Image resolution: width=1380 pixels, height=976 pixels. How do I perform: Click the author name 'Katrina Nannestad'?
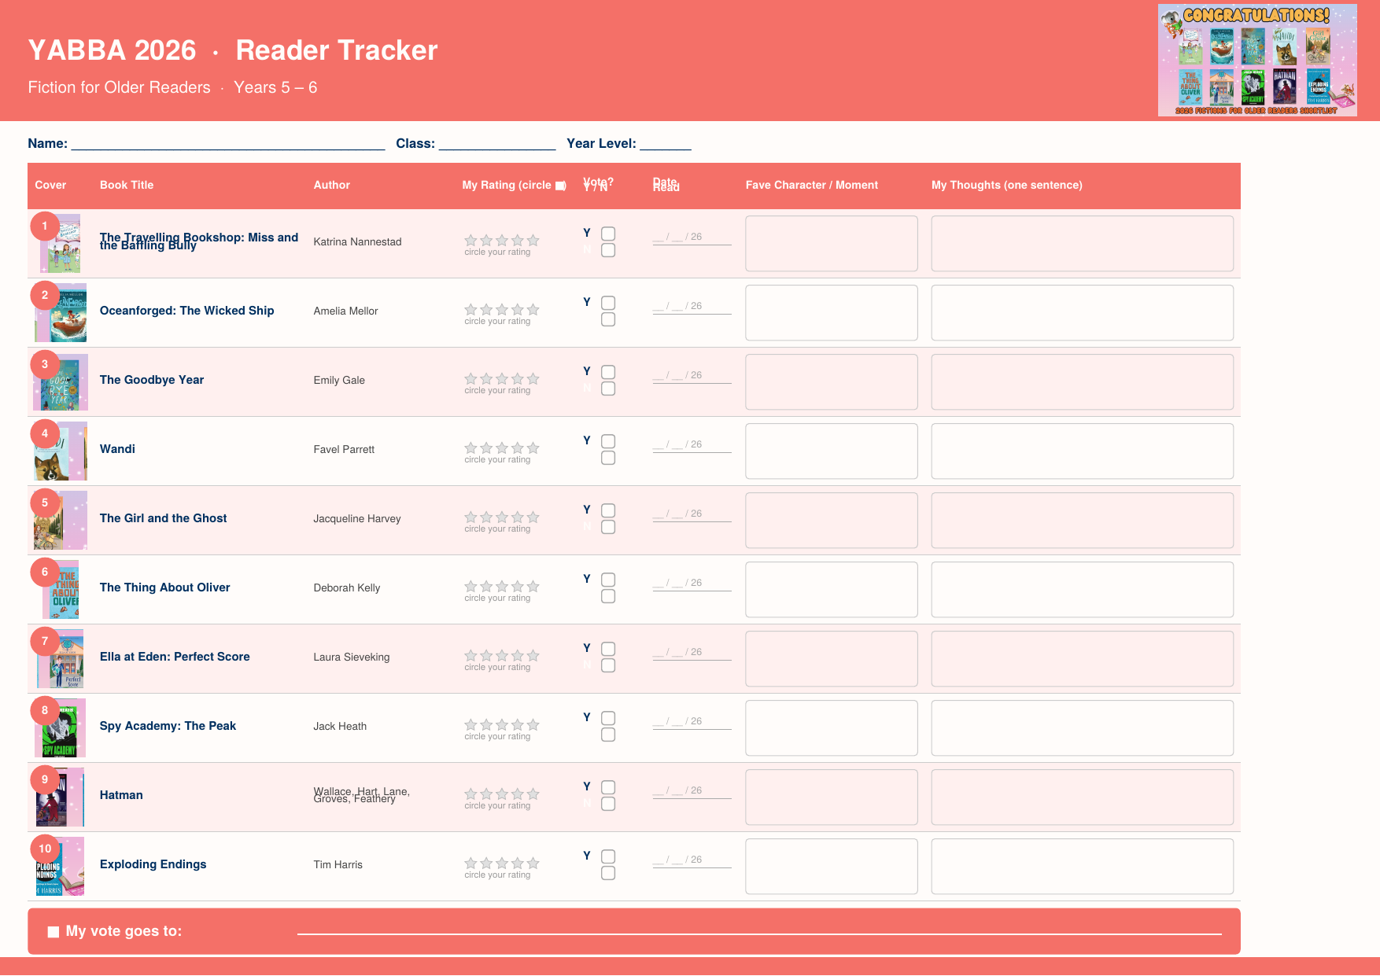(358, 241)
